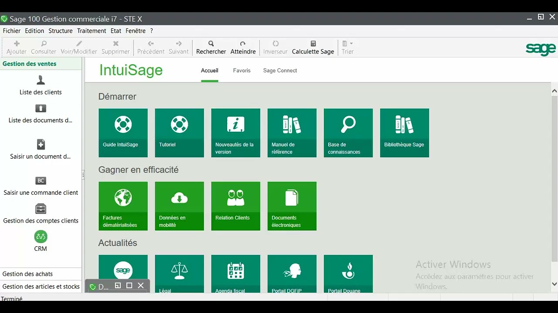
Task: Click the Atteindre toolbar button
Action: coord(243,47)
